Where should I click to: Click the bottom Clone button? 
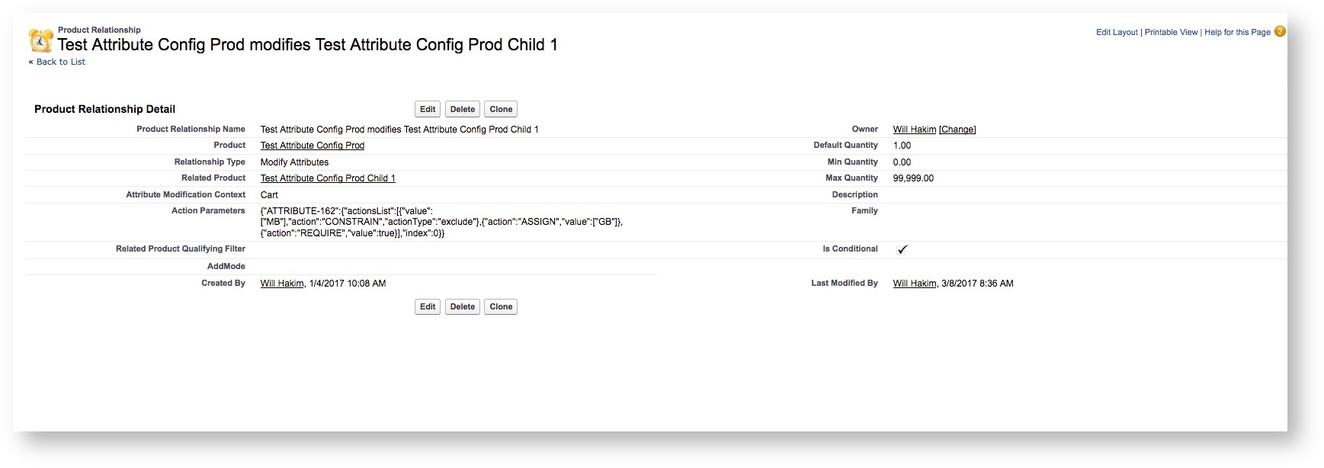coord(501,306)
